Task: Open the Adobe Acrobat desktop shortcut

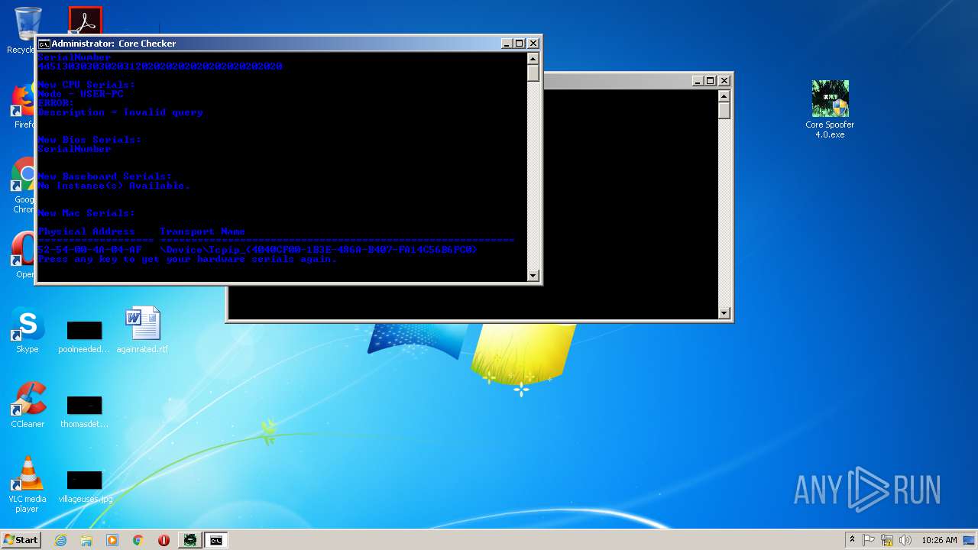Action: [x=85, y=21]
